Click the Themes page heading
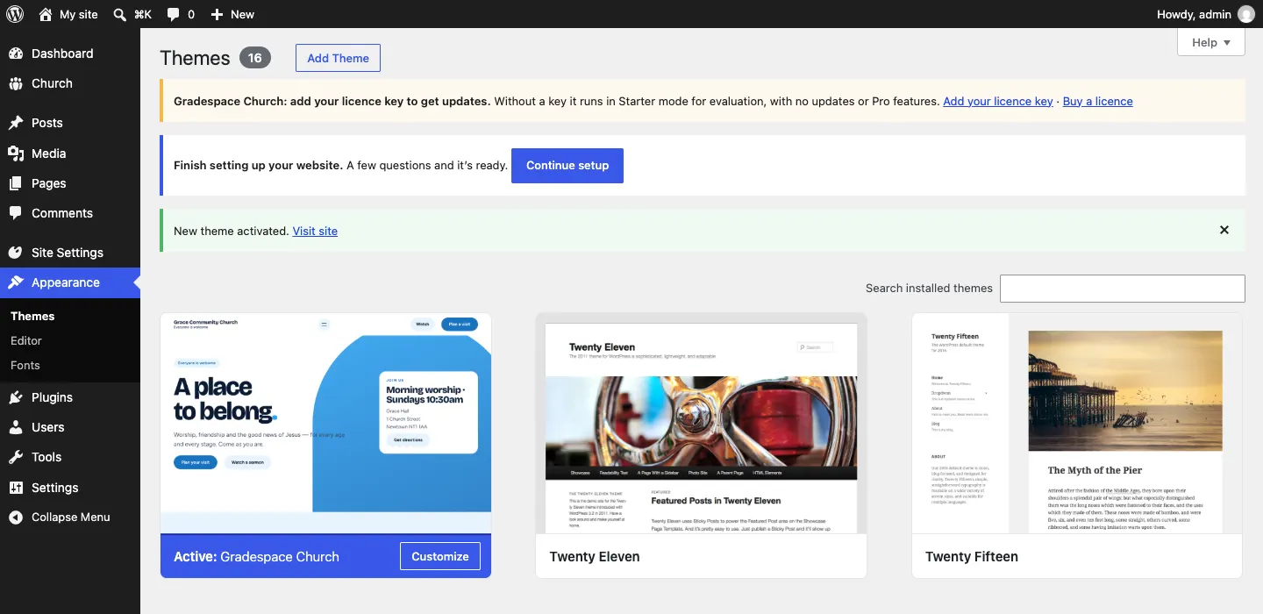Screen dimensions: 1263x614 [x=195, y=58]
